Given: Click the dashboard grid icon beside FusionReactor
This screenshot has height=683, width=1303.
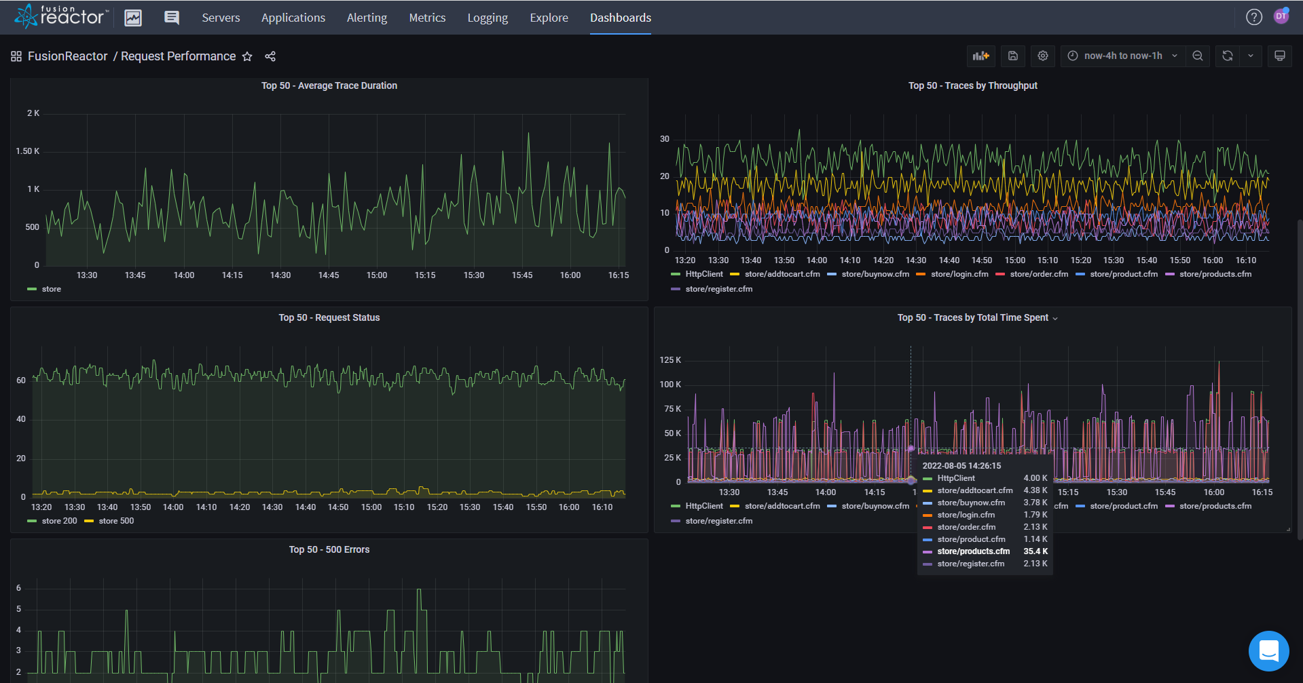Looking at the screenshot, I should click(x=16, y=56).
